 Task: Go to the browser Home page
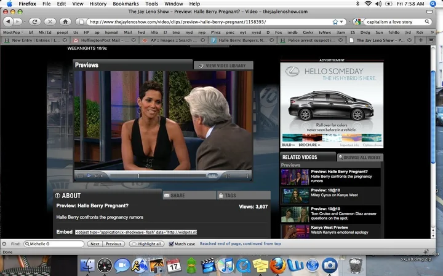tap(65, 21)
